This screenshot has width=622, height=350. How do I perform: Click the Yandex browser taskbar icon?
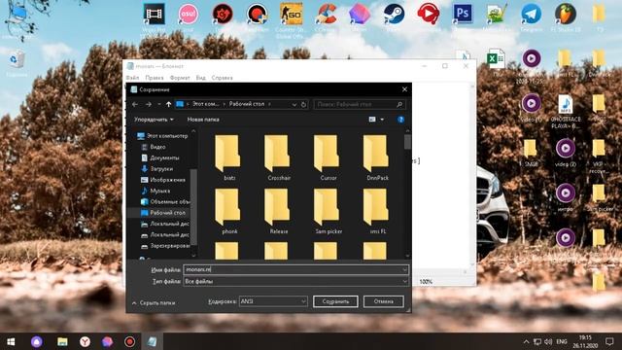(85, 341)
